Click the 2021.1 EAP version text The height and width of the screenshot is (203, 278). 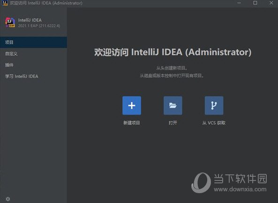click(x=39, y=26)
